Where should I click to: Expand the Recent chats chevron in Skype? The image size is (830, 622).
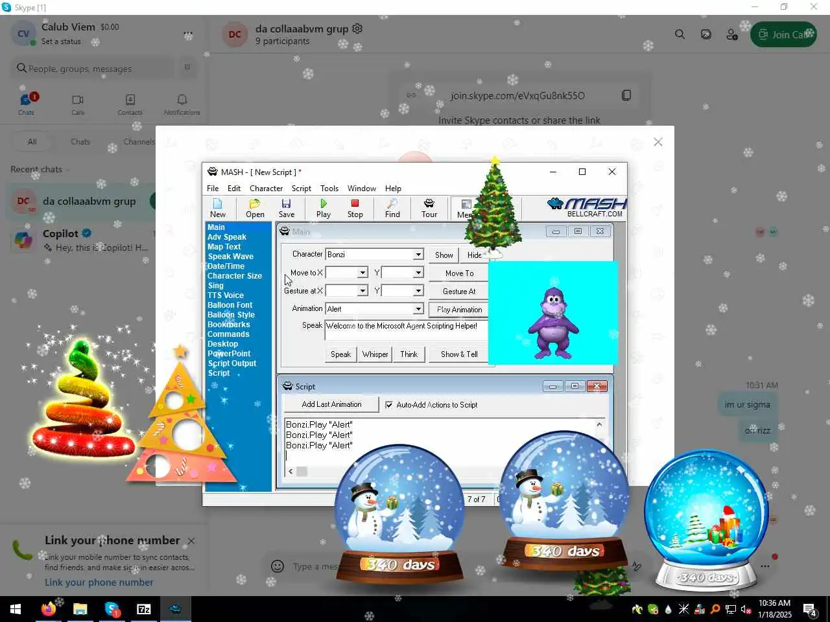(x=67, y=170)
